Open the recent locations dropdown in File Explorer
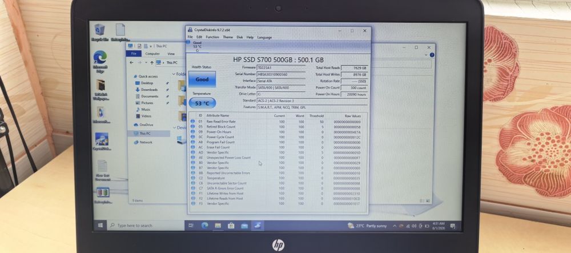The image size is (571, 253). coord(146,63)
